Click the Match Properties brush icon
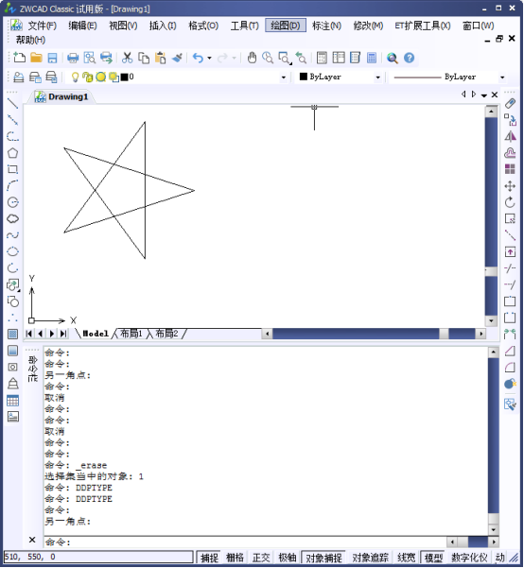524x568 pixels. 177,58
